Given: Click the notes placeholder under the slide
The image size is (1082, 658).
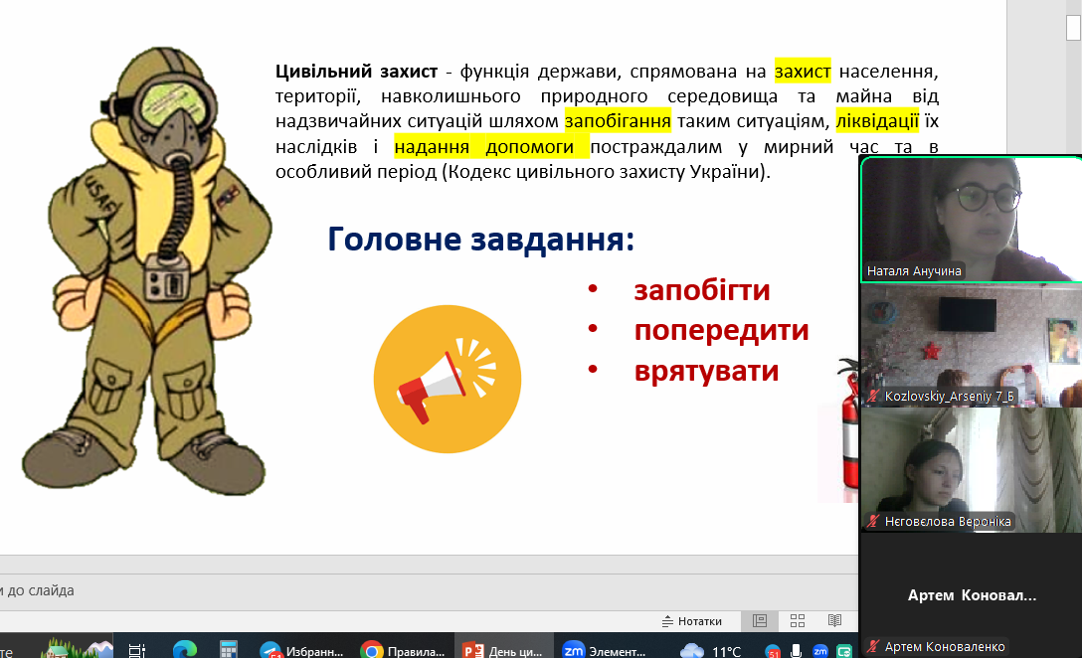Looking at the screenshot, I should pos(298,590).
